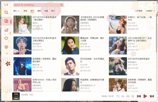Play the current song
Screen dimensions: 158x102
click(x=145, y=96)
